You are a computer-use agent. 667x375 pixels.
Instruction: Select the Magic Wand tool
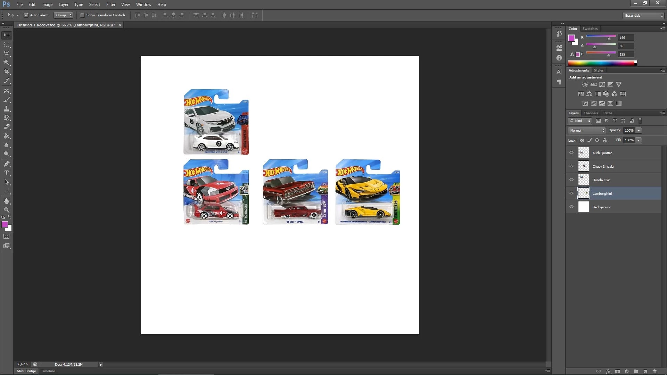click(7, 62)
